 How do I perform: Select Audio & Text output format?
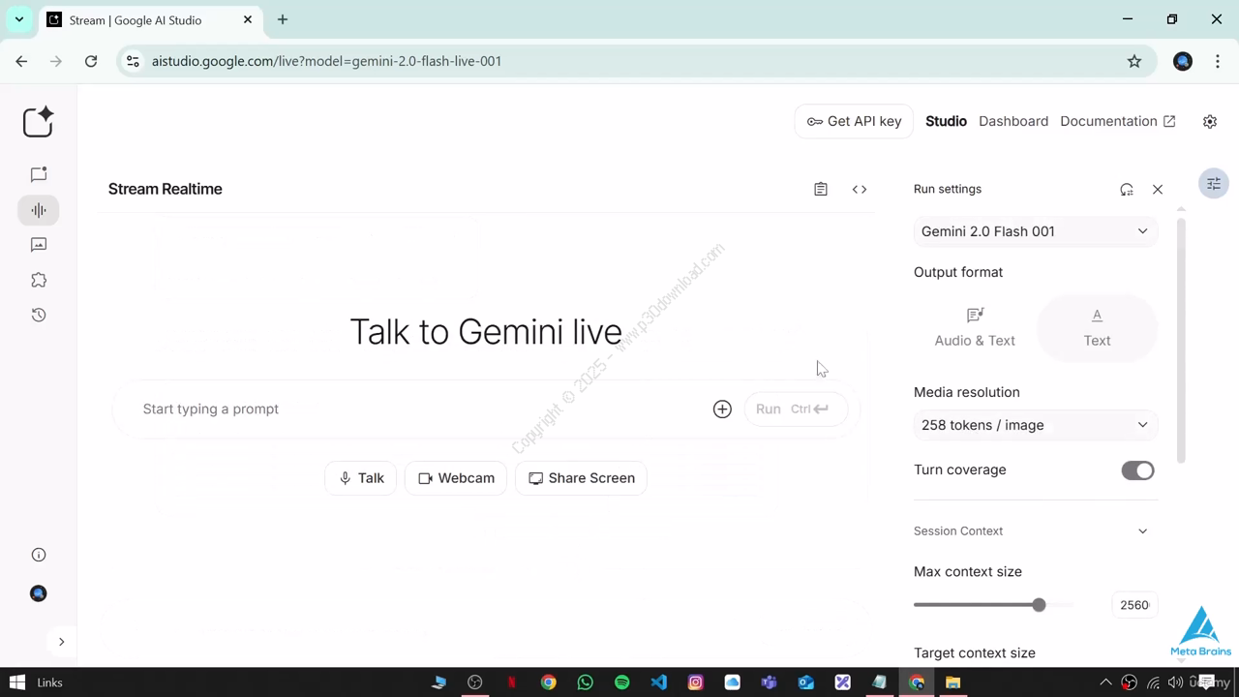[x=975, y=327]
